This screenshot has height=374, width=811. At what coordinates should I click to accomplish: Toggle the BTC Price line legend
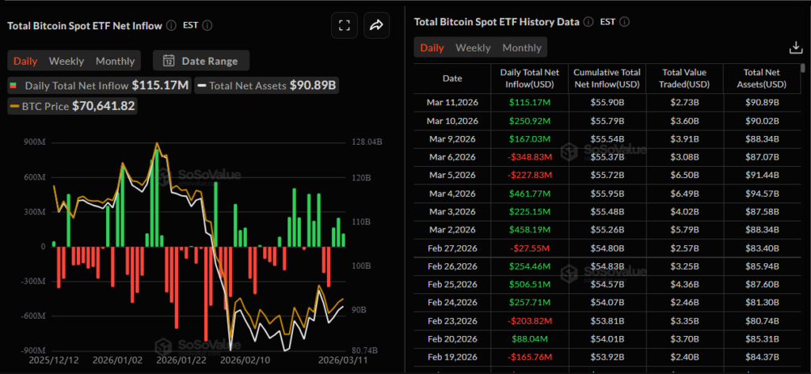[72, 105]
